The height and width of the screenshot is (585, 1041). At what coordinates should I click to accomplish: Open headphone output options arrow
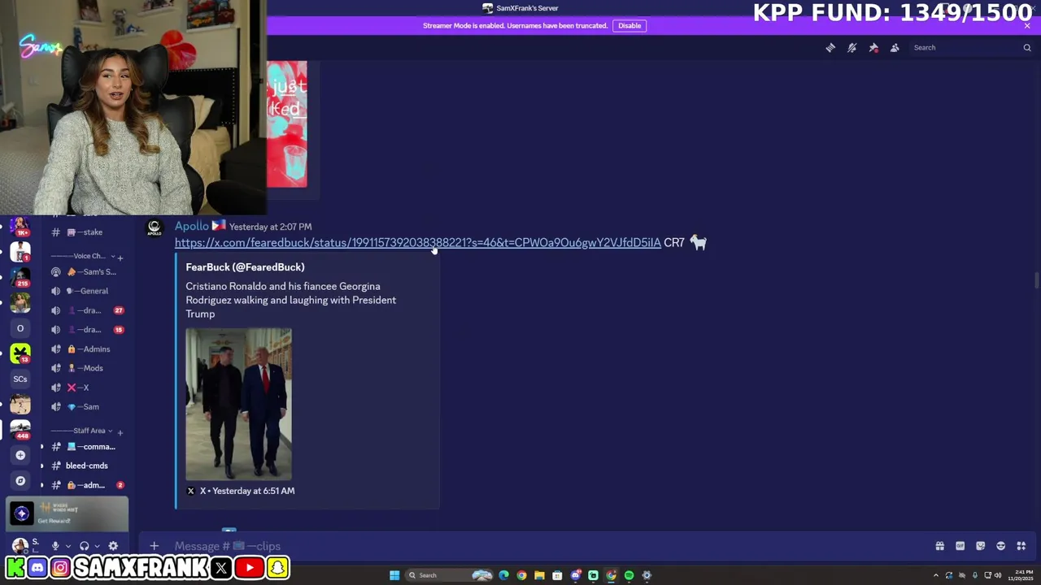click(x=97, y=547)
